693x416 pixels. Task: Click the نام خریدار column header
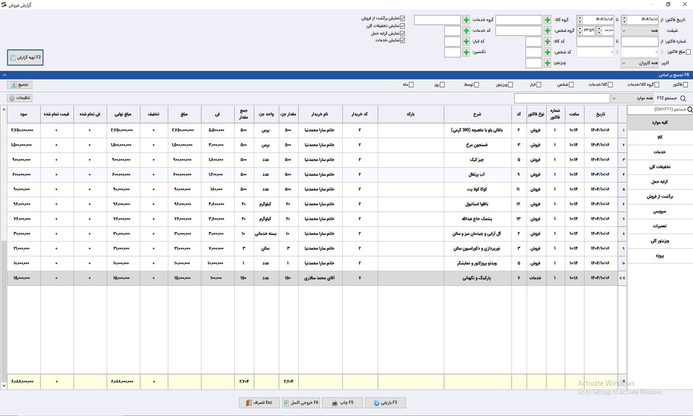pos(321,114)
